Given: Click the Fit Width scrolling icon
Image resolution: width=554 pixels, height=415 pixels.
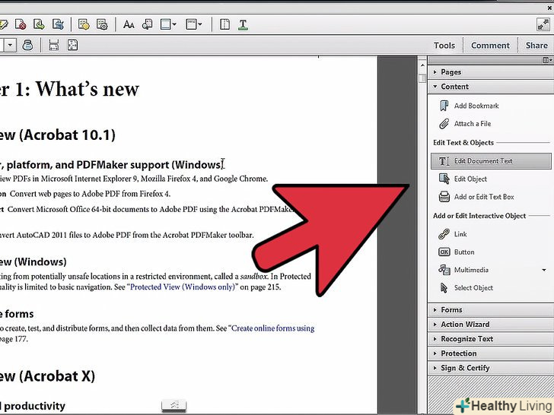Looking at the screenshot, I should click(x=54, y=45).
